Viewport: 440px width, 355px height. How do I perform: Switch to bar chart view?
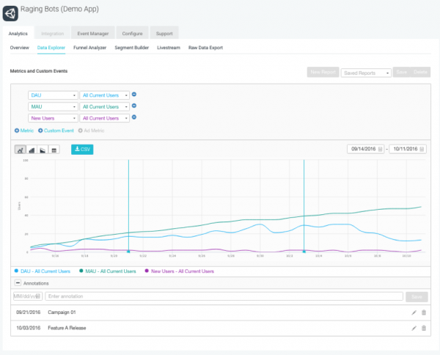32,150
